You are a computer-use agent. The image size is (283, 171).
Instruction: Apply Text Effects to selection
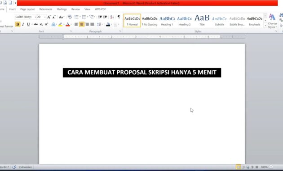(x=53, y=24)
